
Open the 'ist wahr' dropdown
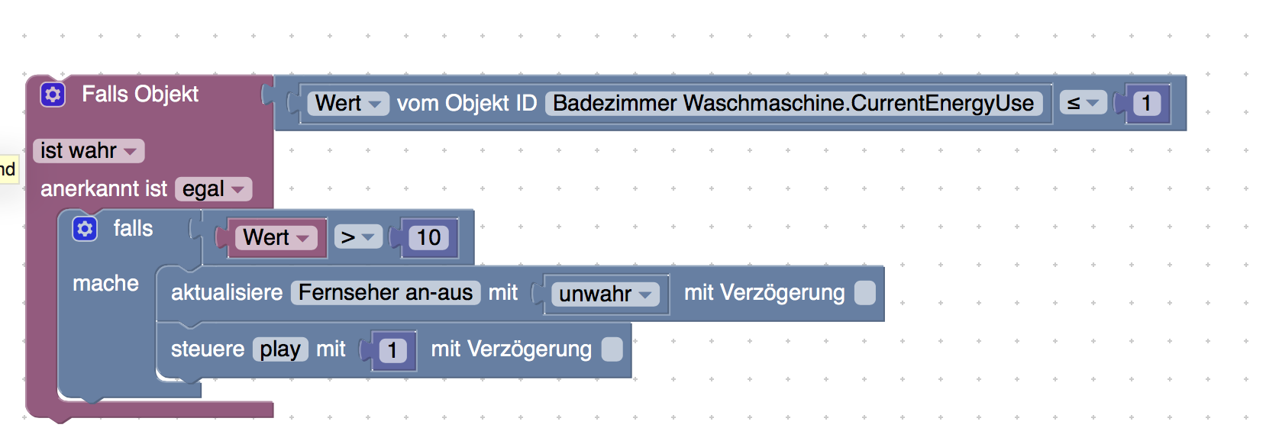(89, 151)
